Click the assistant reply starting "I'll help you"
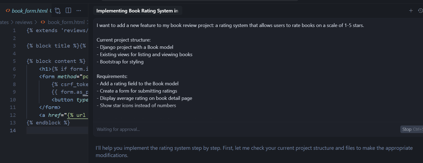 254,152
